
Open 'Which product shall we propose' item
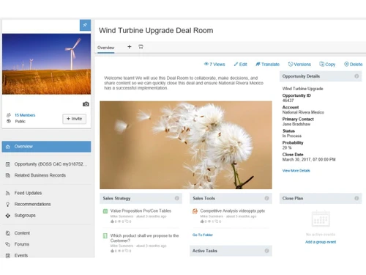click(144, 238)
